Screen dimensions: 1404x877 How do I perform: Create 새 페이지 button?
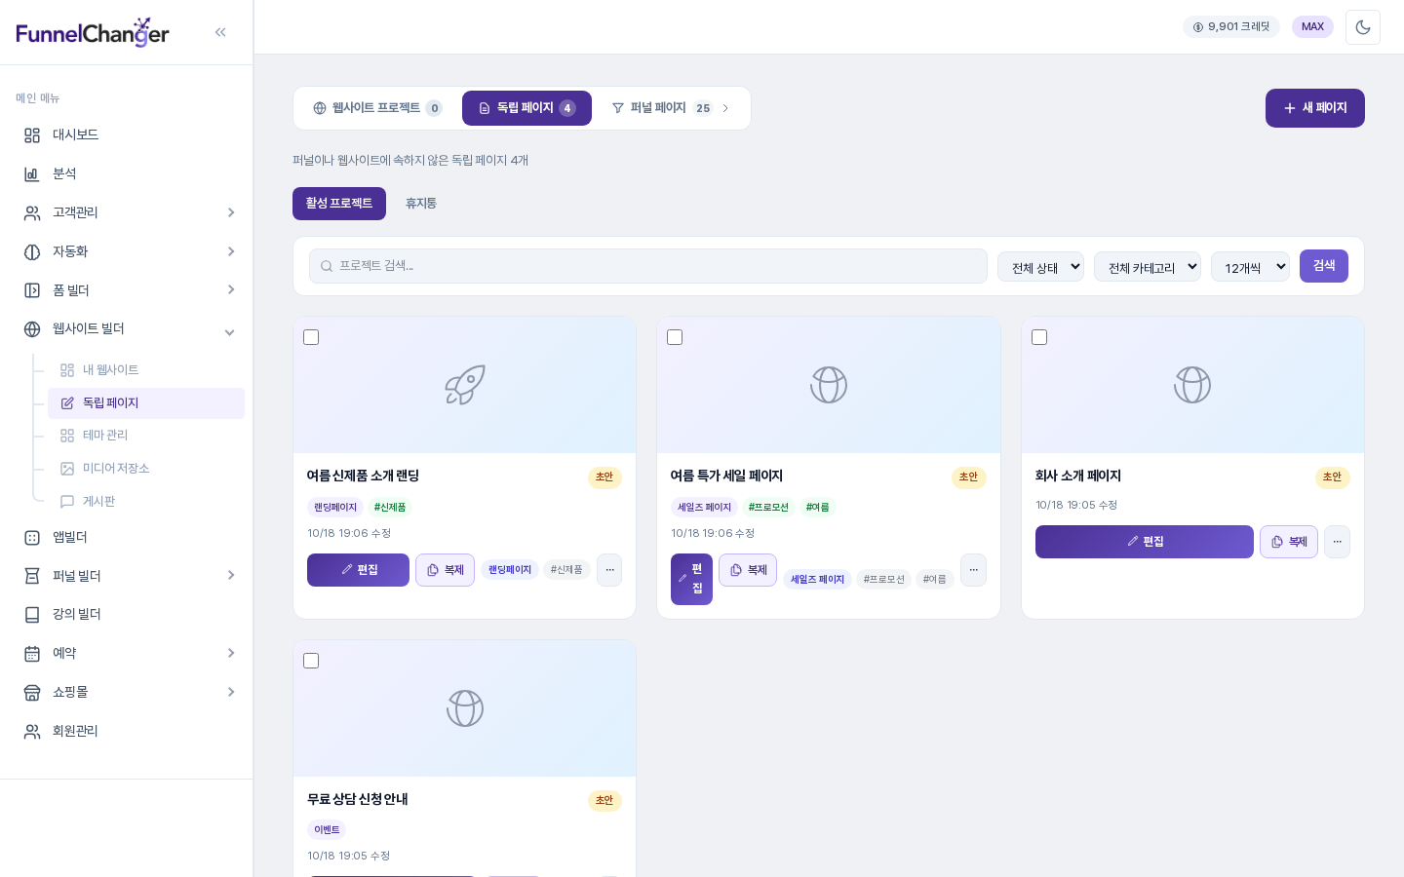tap(1315, 108)
